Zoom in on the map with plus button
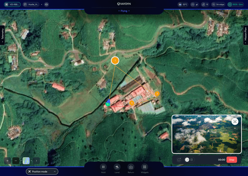Screen dimensions: 248x176 tap(7, 160)
